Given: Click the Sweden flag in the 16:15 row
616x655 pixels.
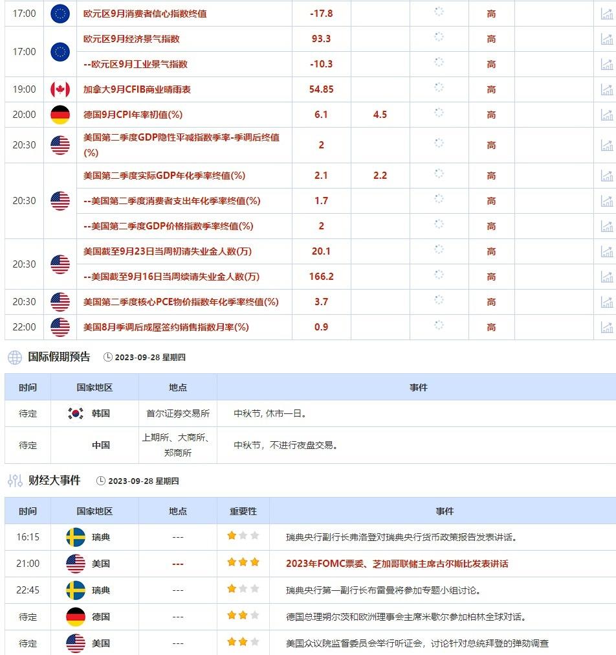Looking at the screenshot, I should point(76,537).
